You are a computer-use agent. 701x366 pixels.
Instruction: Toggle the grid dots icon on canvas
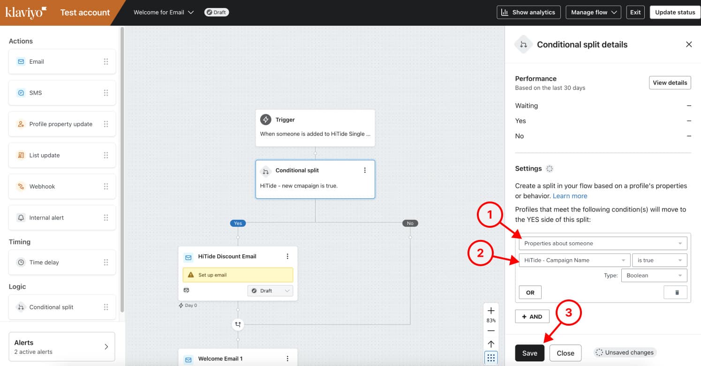point(491,358)
